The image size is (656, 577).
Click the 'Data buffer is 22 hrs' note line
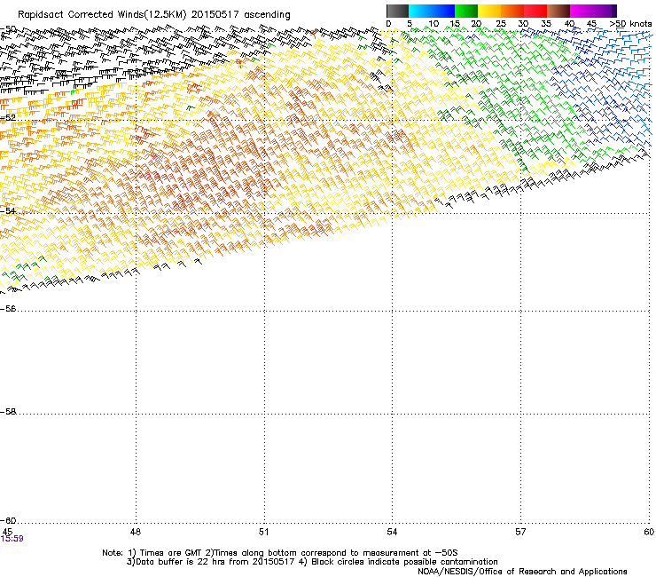[x=312, y=562]
